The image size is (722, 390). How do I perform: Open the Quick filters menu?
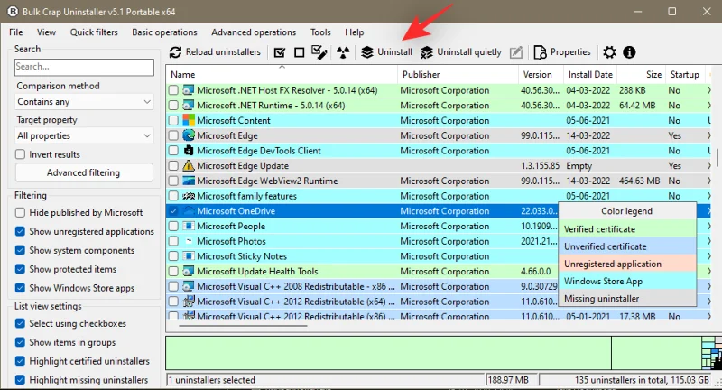tap(94, 32)
